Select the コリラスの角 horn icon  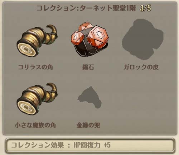[x=37, y=41]
